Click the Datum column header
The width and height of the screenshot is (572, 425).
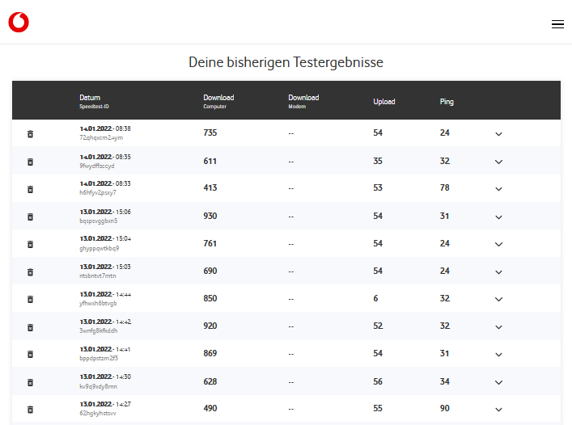click(x=90, y=98)
